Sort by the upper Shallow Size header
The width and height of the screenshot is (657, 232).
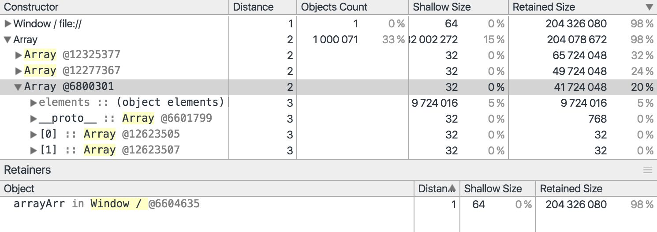point(442,7)
